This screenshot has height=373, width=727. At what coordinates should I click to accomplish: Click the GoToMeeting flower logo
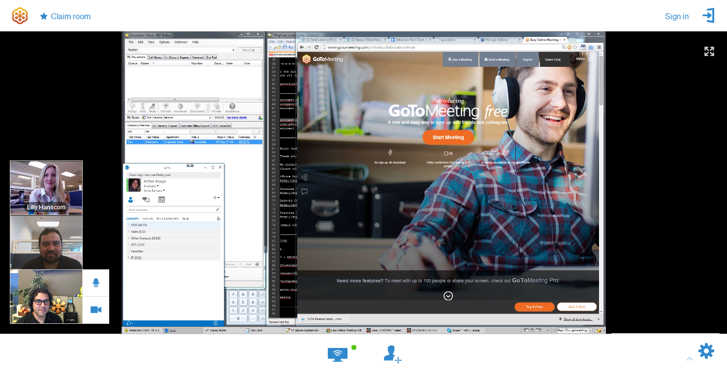tap(20, 16)
